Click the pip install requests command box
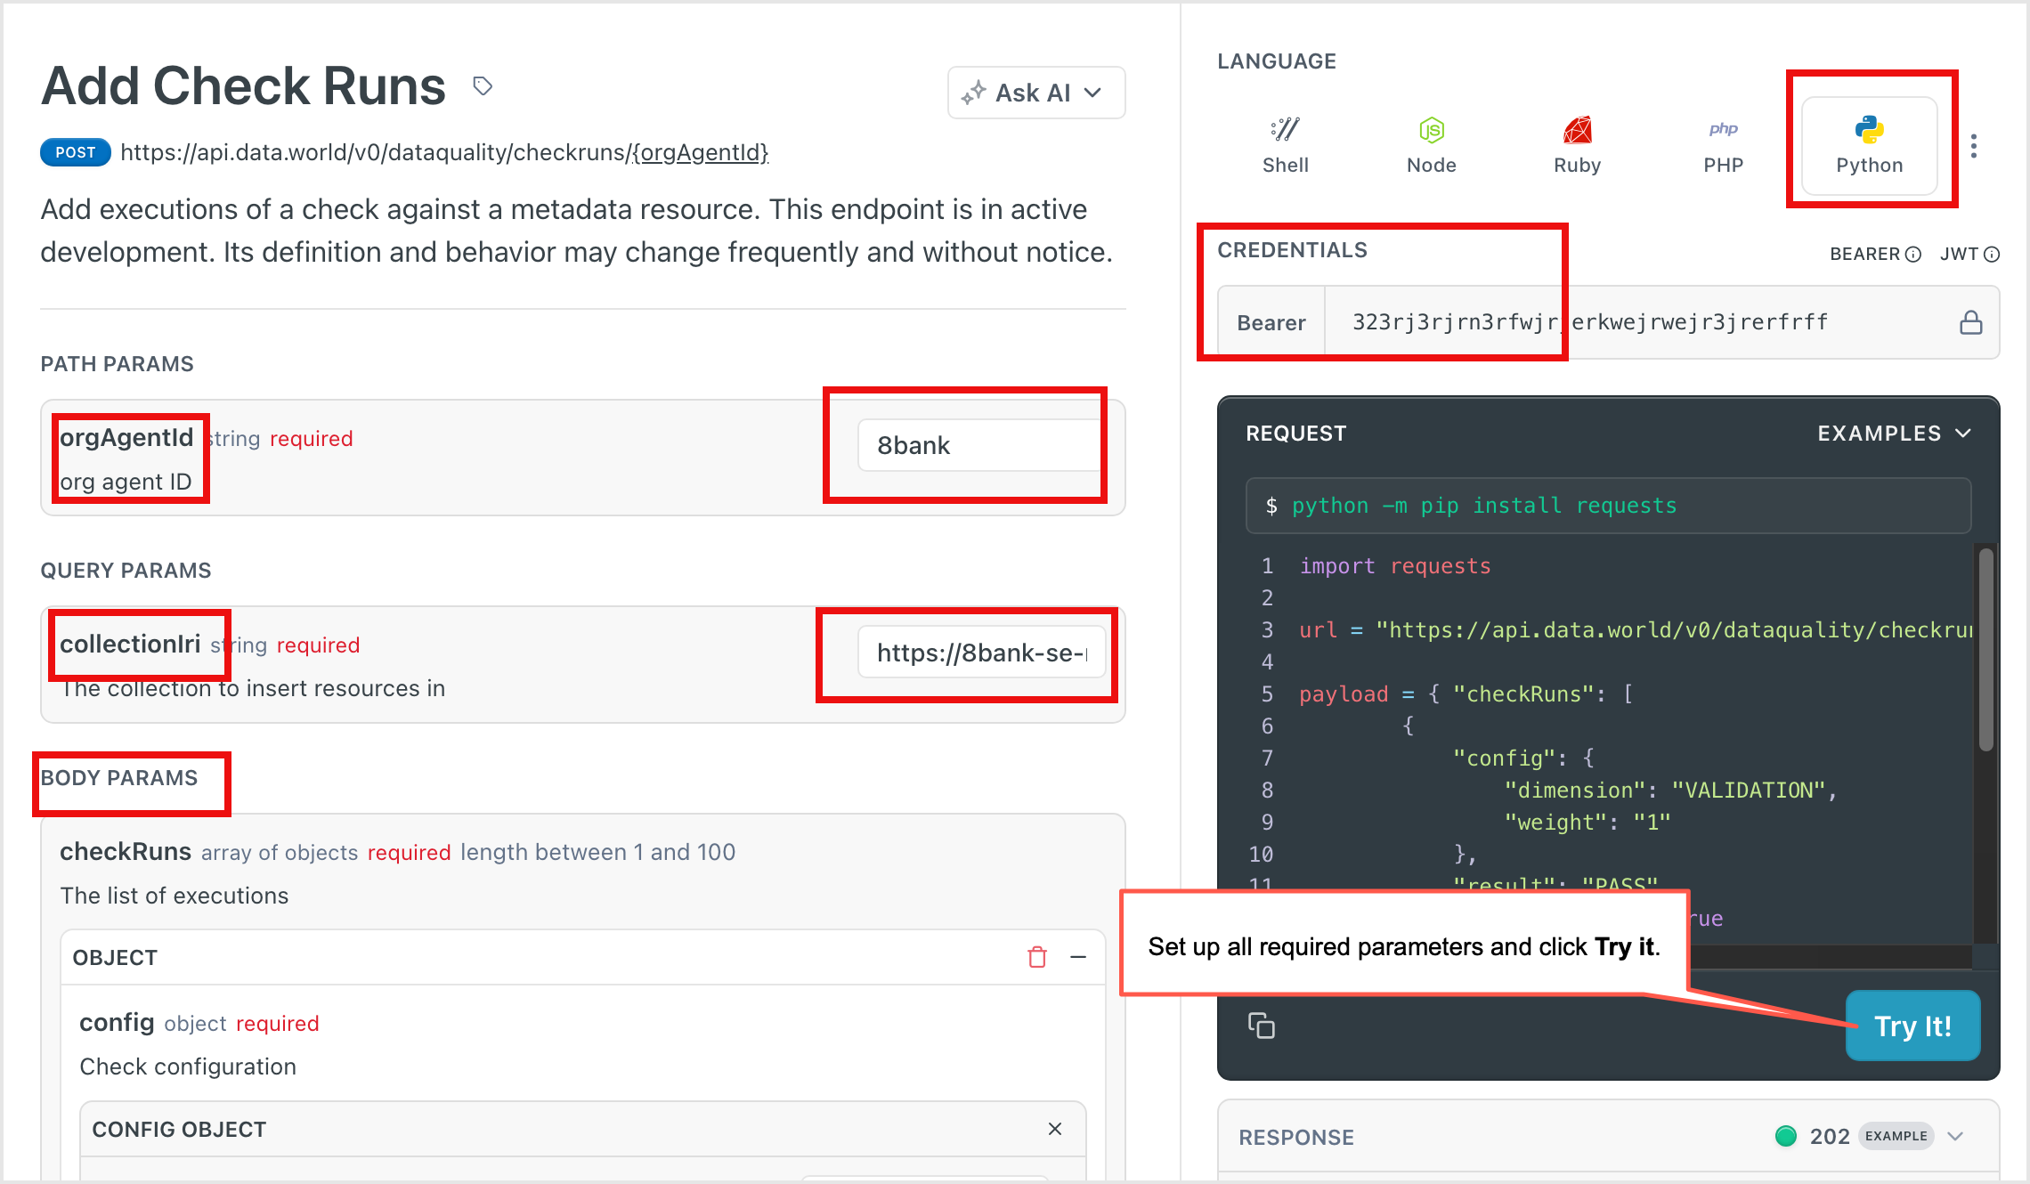The image size is (2030, 1184). coord(1608,506)
